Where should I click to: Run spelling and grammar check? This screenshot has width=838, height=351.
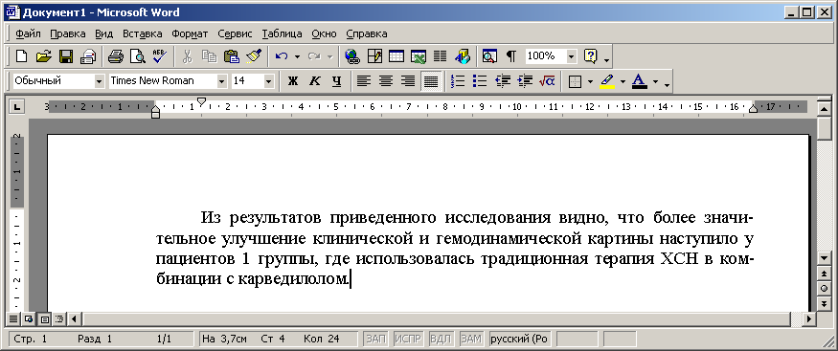point(160,55)
